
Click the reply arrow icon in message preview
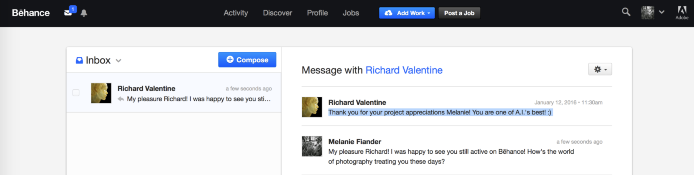[121, 99]
